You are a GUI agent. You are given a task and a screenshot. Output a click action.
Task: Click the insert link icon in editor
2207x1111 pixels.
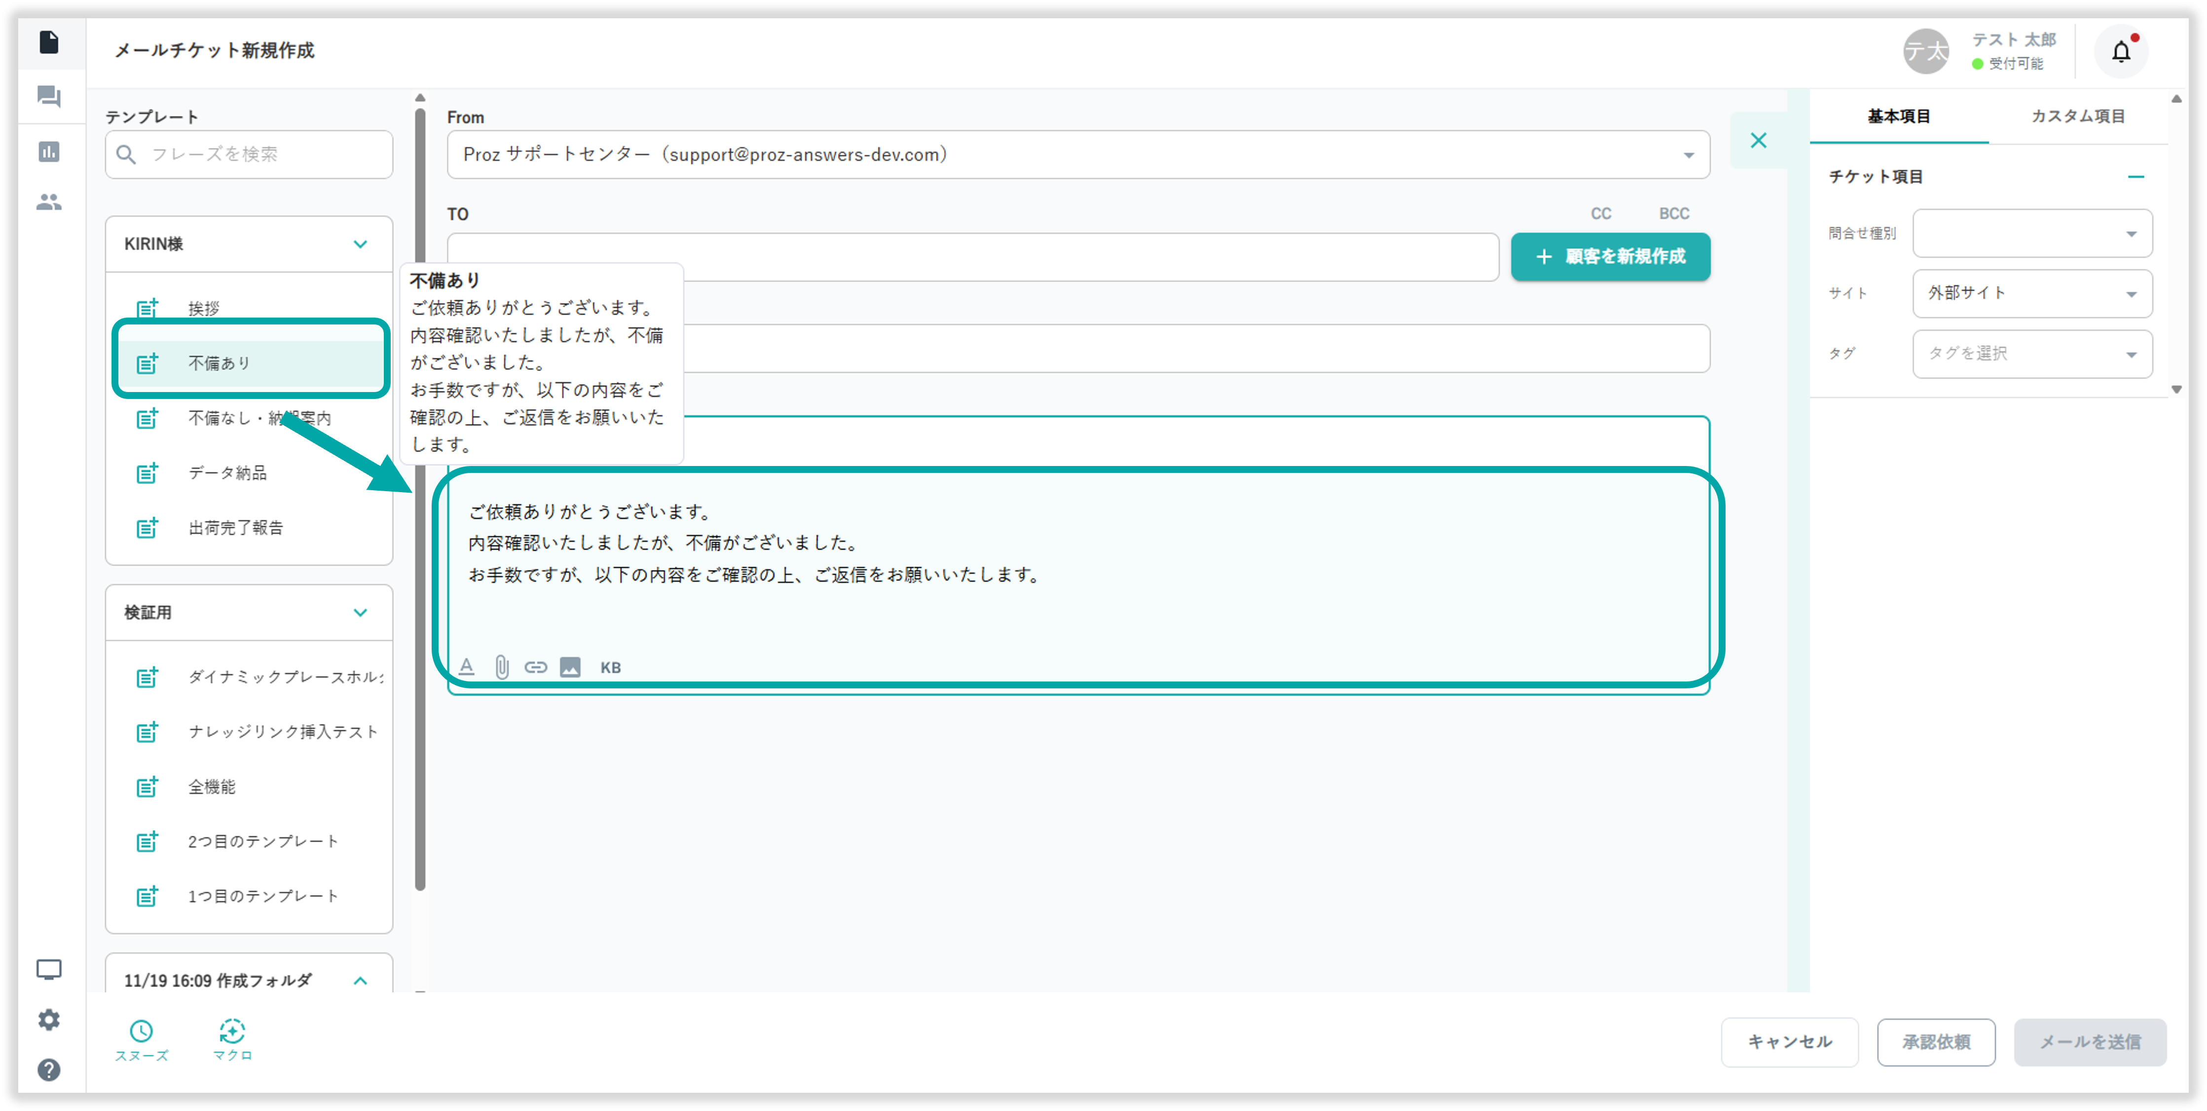point(536,667)
